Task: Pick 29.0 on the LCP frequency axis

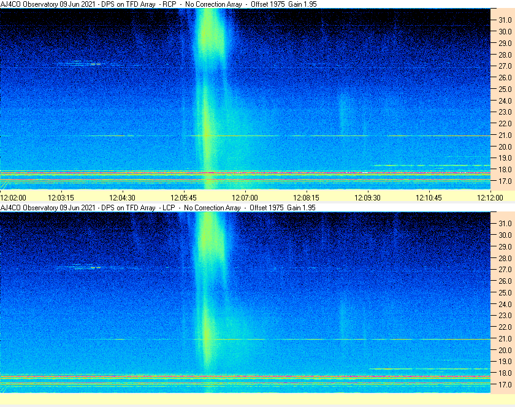Action: point(505,246)
